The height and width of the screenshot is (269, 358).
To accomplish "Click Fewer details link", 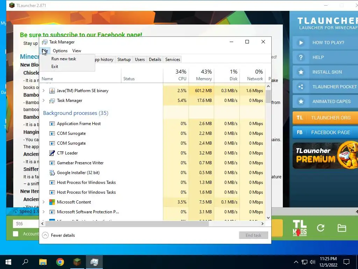I will (63, 235).
